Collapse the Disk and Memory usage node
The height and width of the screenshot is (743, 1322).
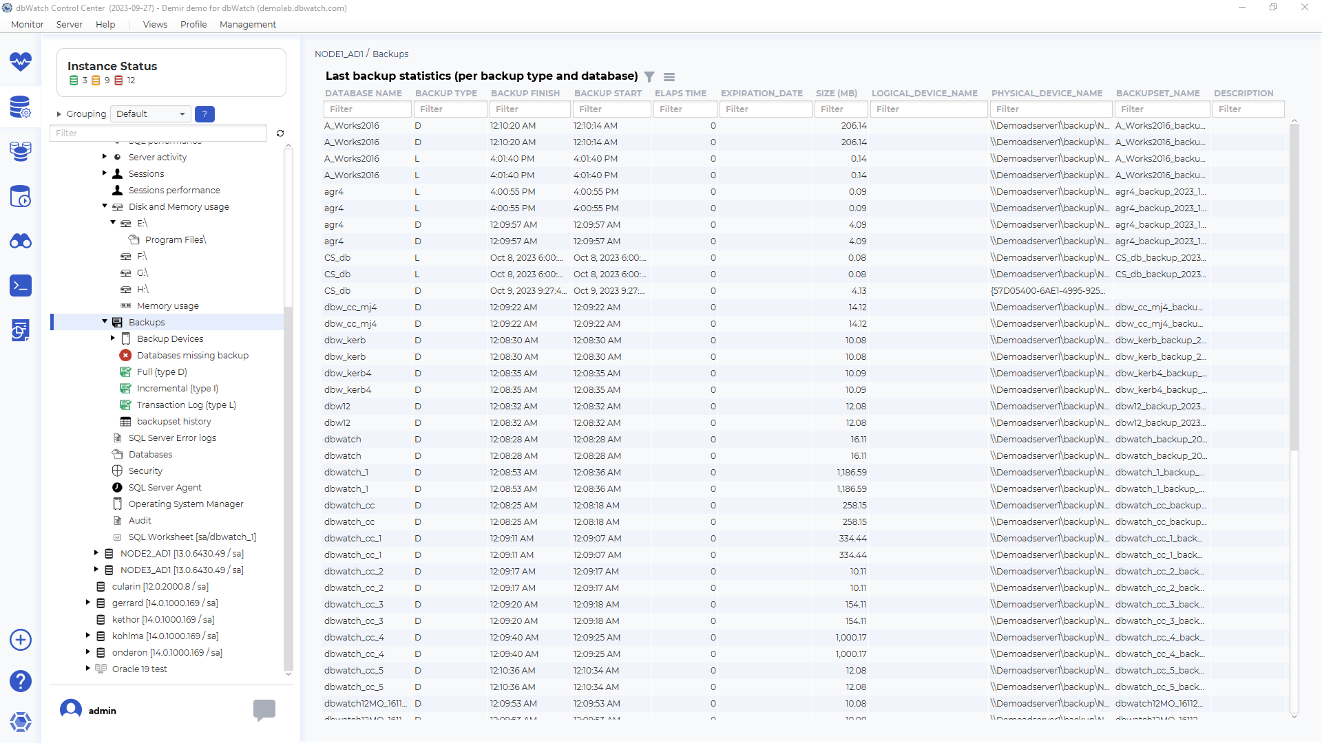tap(104, 206)
